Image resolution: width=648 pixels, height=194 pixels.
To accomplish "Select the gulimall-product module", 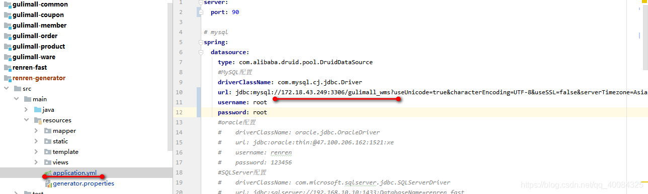I will 39,46.
